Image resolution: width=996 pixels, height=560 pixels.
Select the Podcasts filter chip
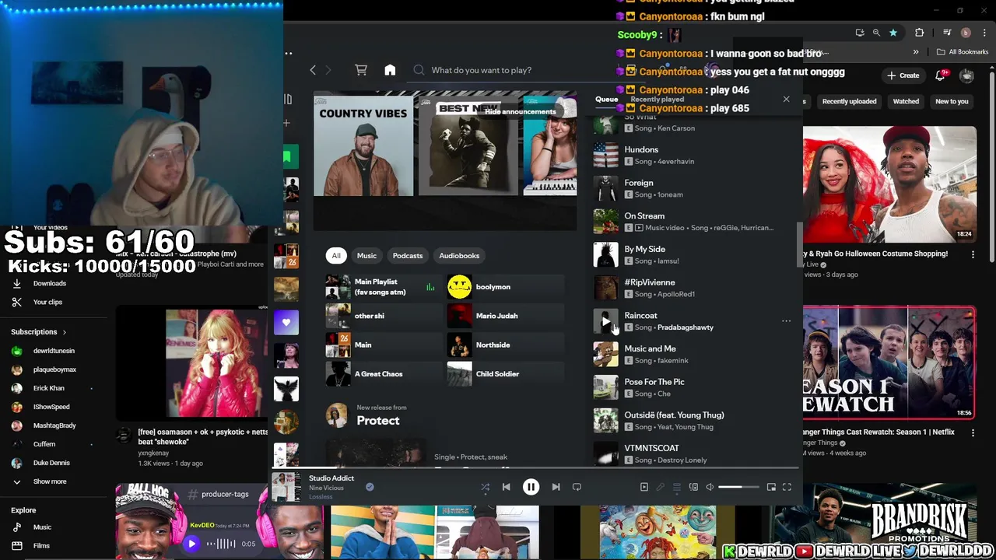point(408,255)
